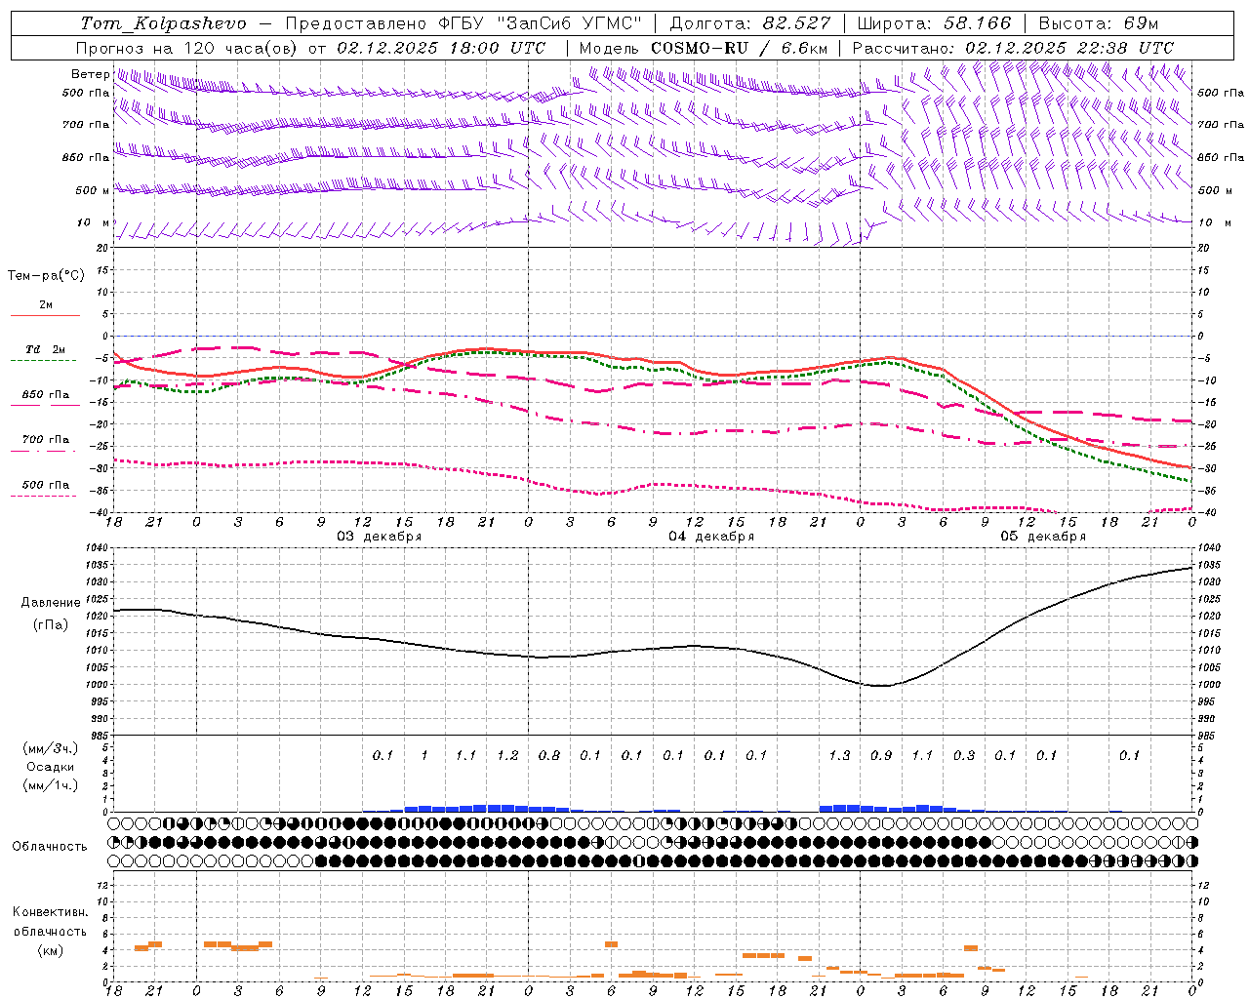Image resolution: width=1249 pixels, height=999 pixels.
Task: Click the 04 декабря date label
Action: pyautogui.click(x=711, y=537)
